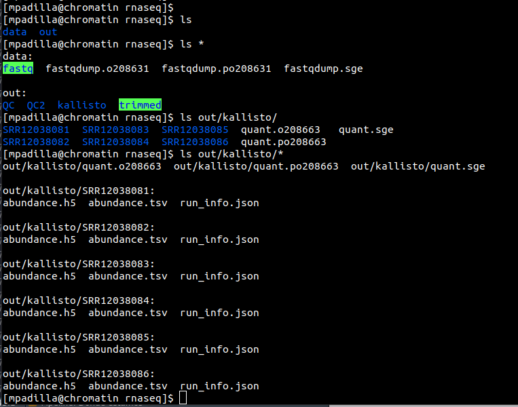Click the typed command "ls out/kallisto/*"
The width and height of the screenshot is (518, 407).
tap(232, 154)
